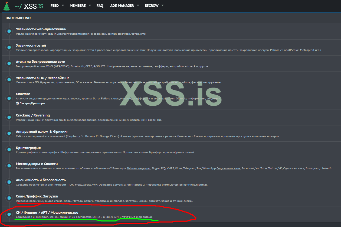Click description starting 'Рассылка различных видов спама'

point(104,201)
